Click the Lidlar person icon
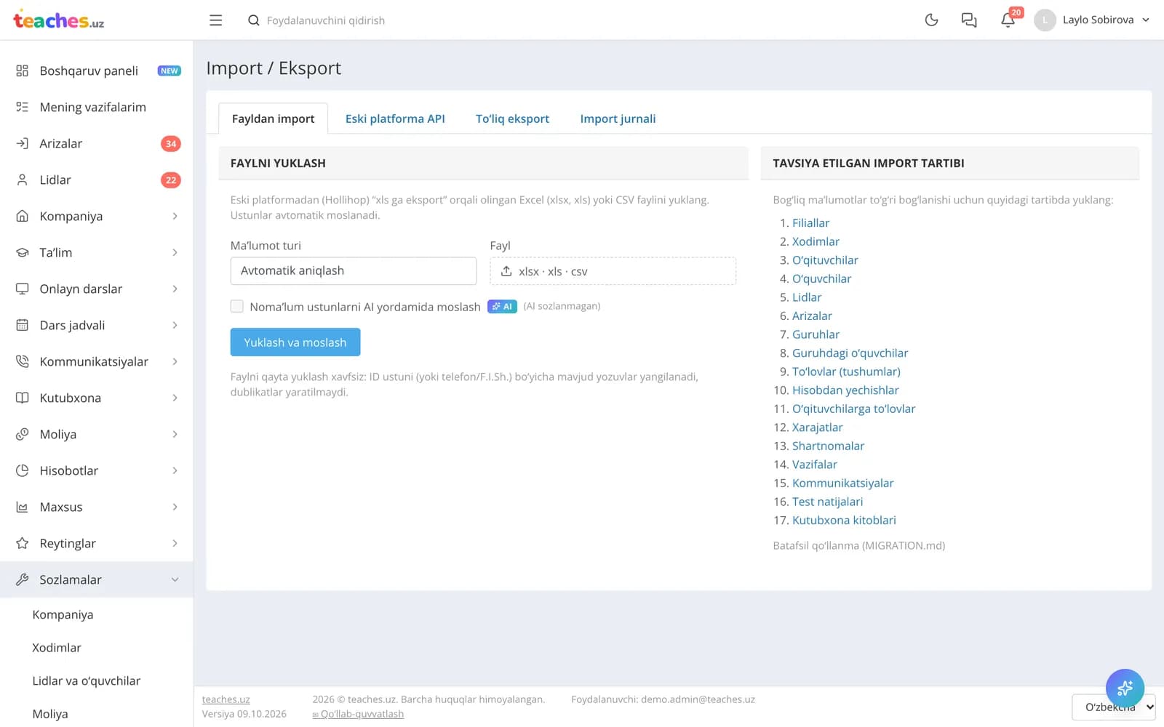Image resolution: width=1164 pixels, height=727 pixels. tap(23, 180)
